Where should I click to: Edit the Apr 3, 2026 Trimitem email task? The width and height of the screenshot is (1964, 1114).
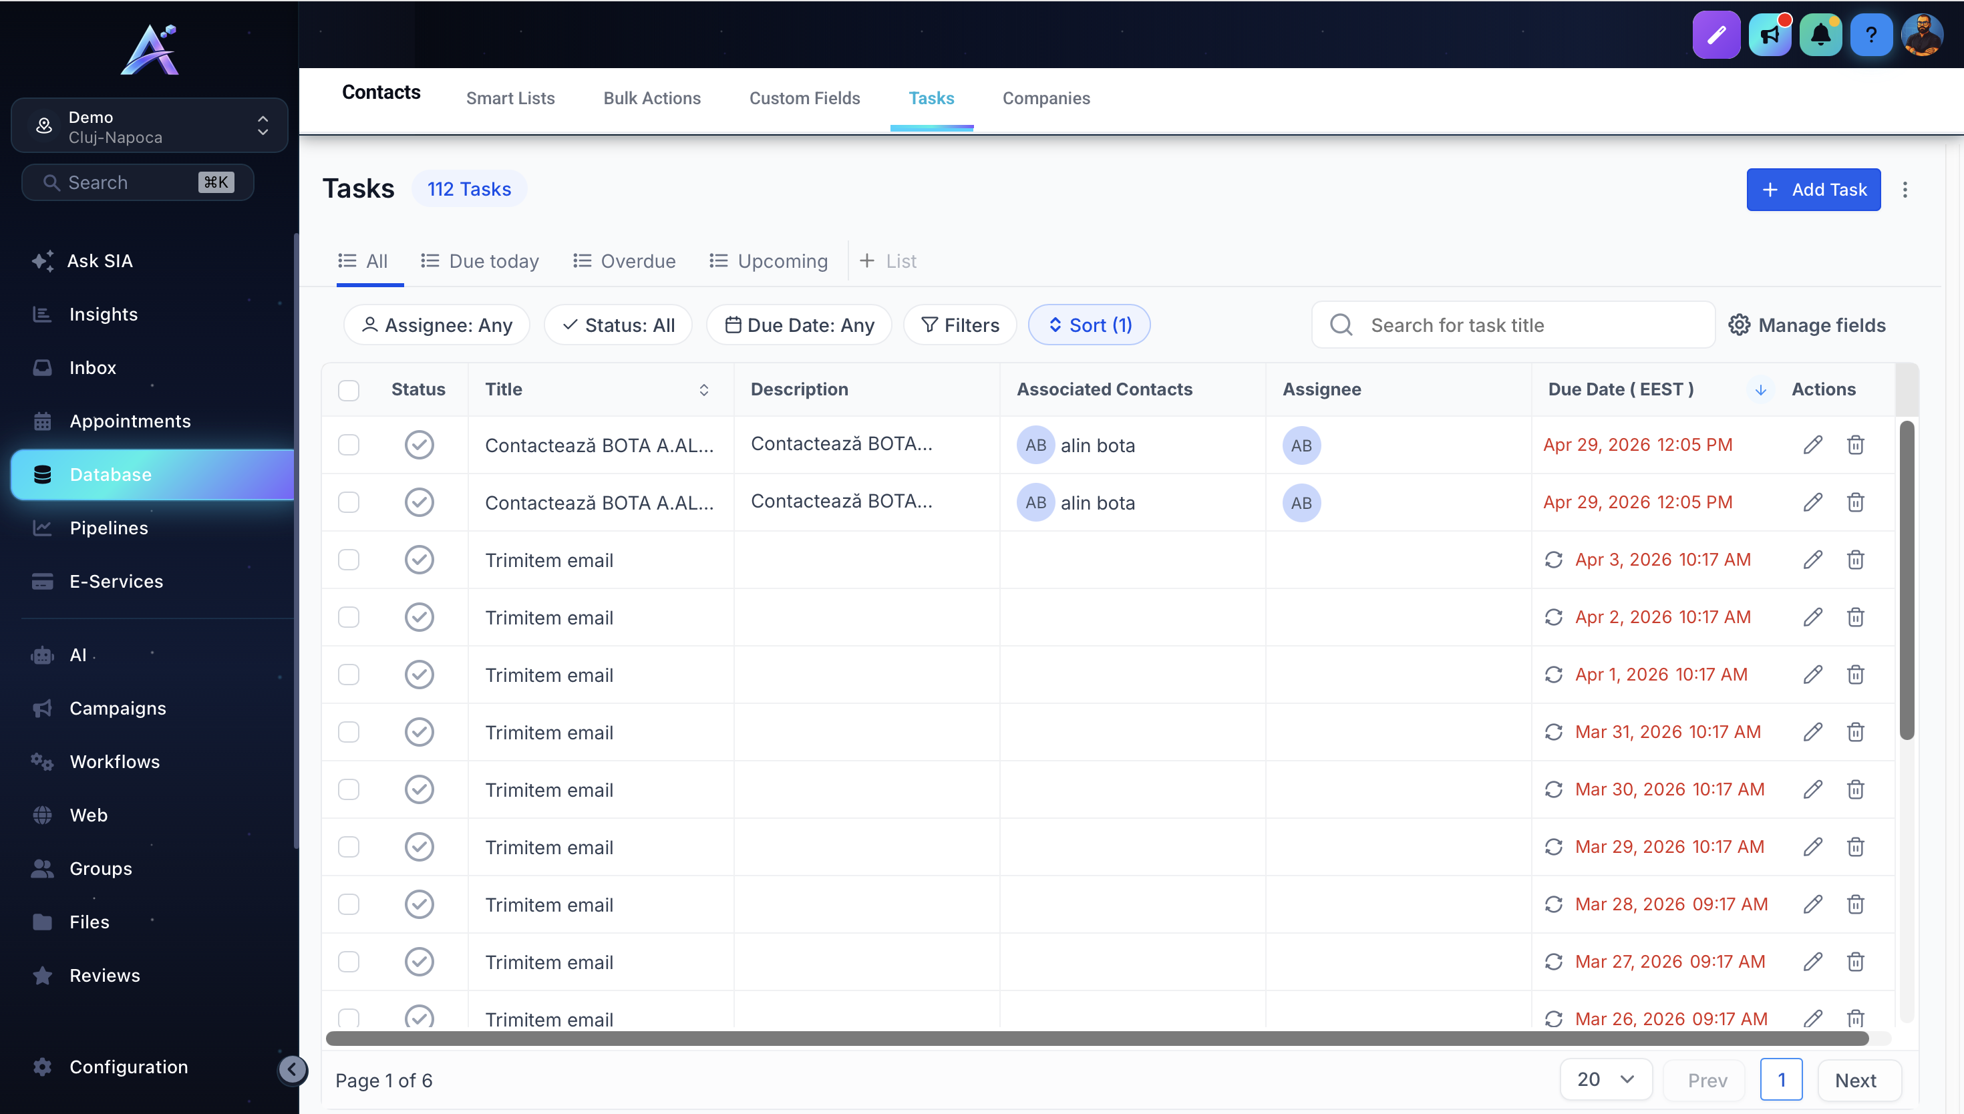tap(1812, 560)
